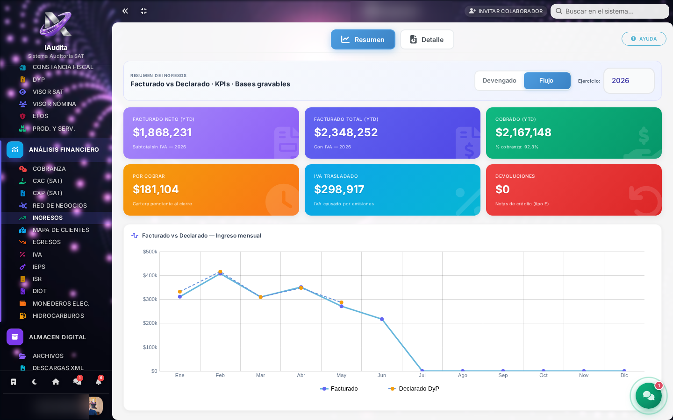This screenshot has height=420, width=673.
Task: Open Descargas XML menu item
Action: point(56,368)
